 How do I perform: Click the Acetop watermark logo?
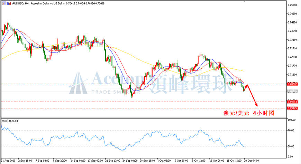tap(78, 83)
